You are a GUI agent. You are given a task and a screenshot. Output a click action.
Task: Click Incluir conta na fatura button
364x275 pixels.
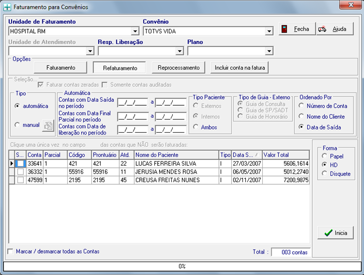[239, 68]
